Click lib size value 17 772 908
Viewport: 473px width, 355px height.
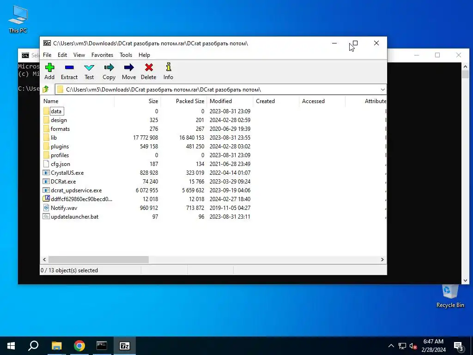146,138
